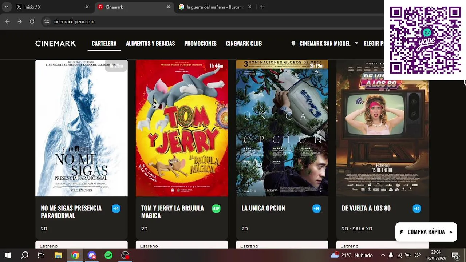Open the La Única Opción movie poster
Image resolution: width=466 pixels, height=262 pixels.
(282, 128)
